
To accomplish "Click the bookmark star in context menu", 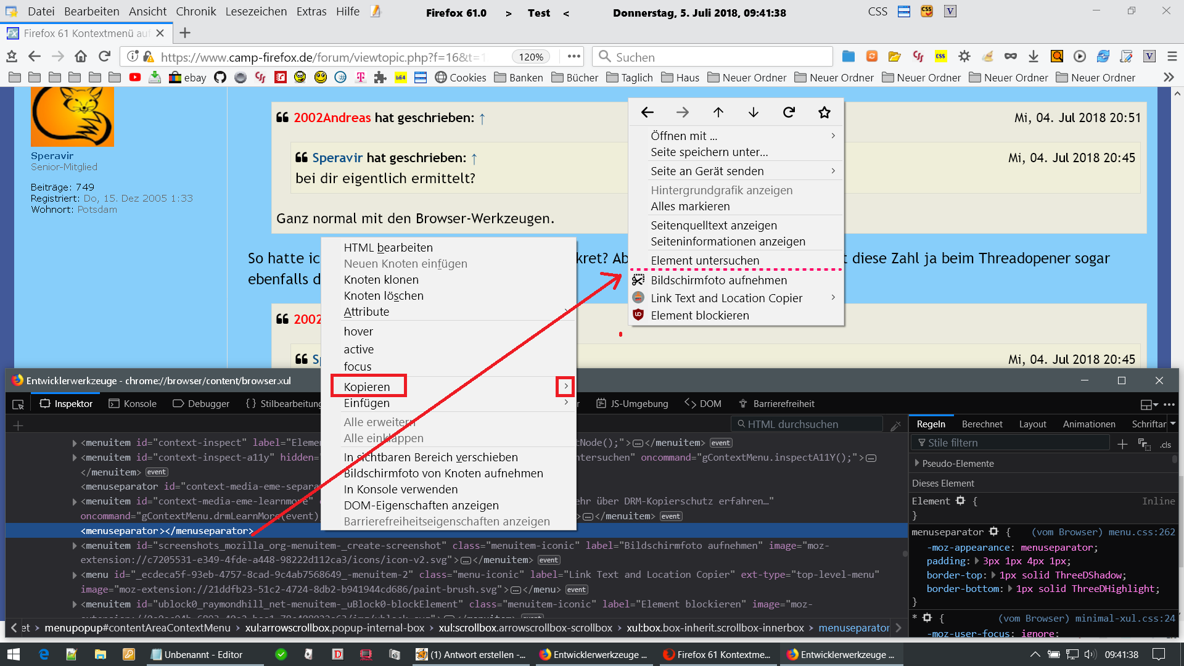I will tap(824, 112).
